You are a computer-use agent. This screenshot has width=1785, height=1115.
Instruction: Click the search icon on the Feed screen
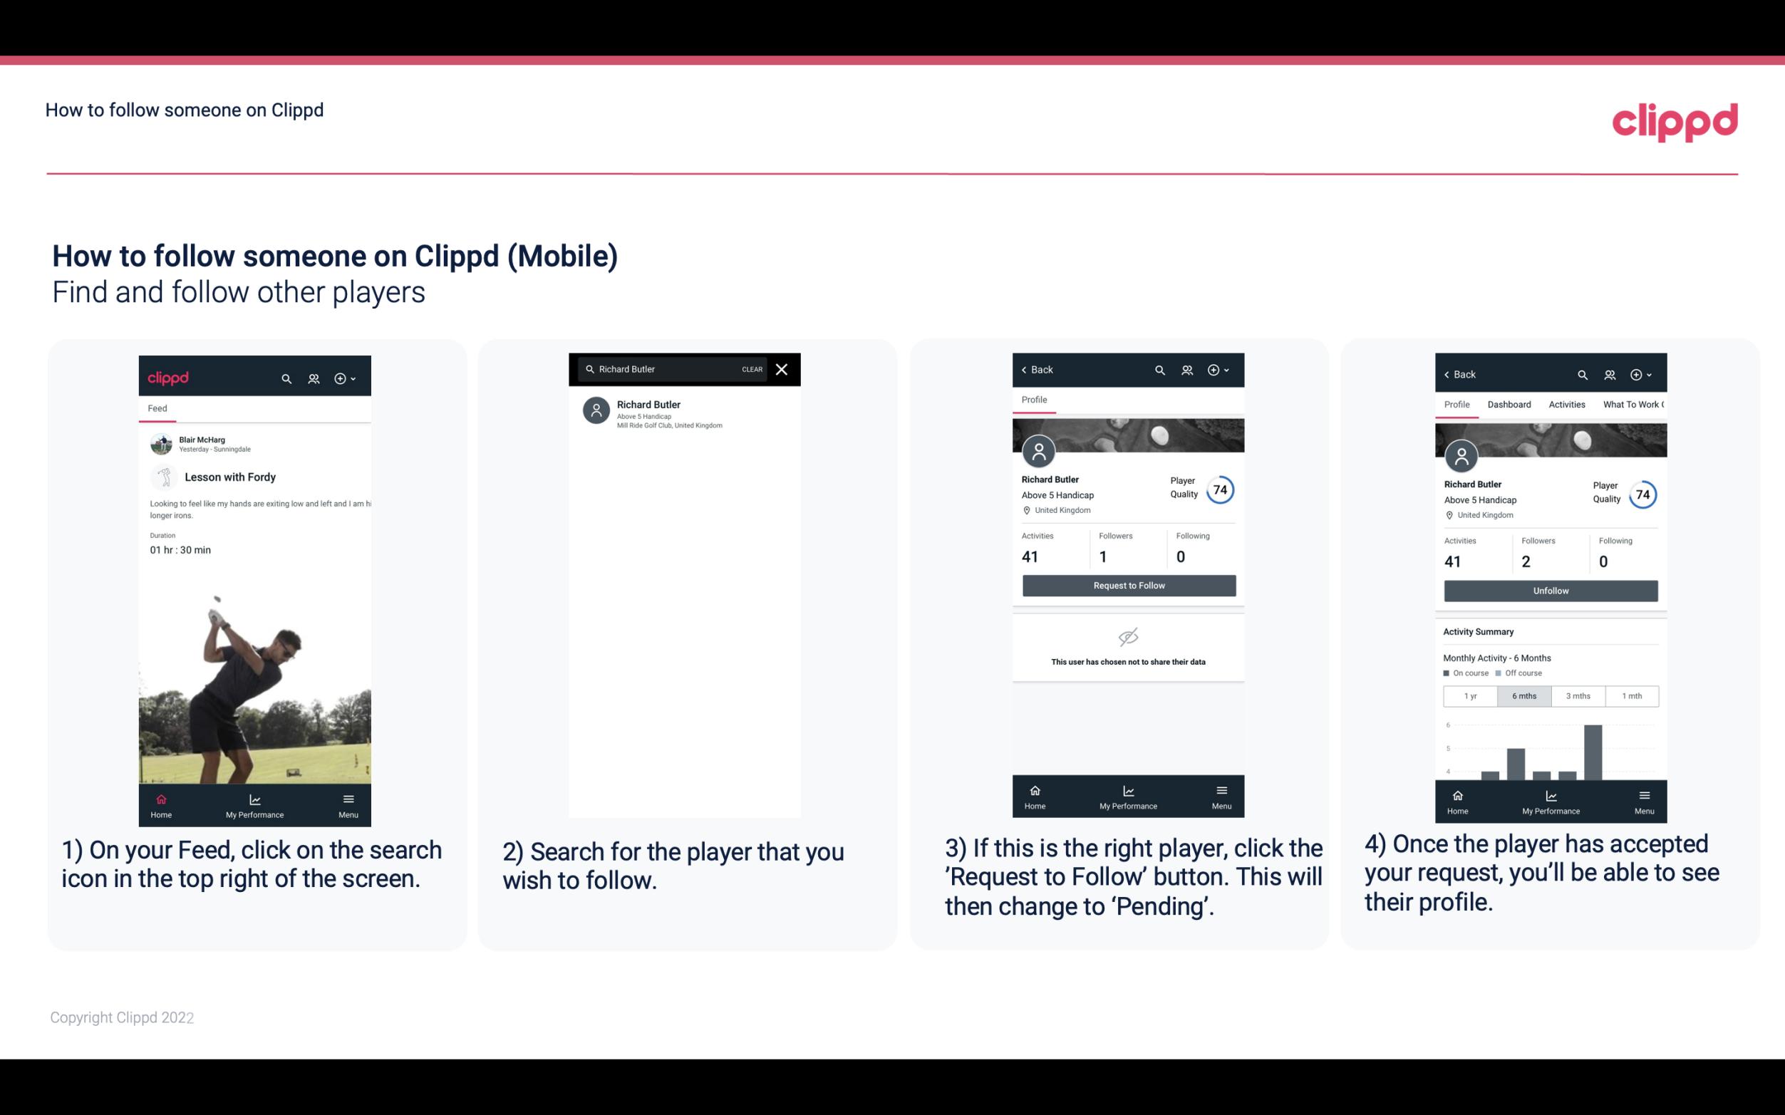[x=285, y=378]
